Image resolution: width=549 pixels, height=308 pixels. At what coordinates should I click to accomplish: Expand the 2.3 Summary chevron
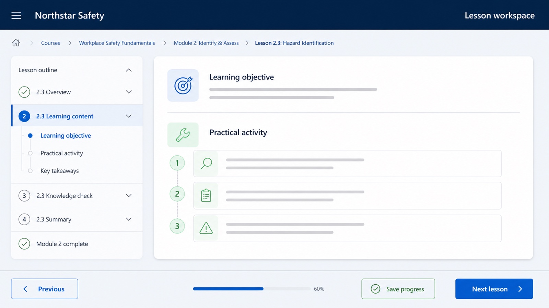pos(129,219)
